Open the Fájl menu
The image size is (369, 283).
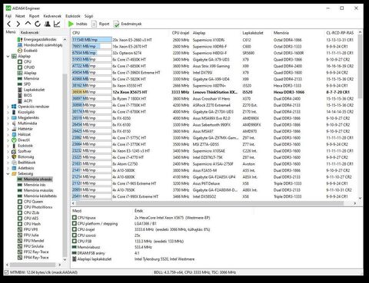coord(8,16)
